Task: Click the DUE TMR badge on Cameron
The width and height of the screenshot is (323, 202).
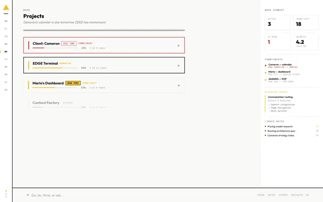Action: tap(69, 43)
